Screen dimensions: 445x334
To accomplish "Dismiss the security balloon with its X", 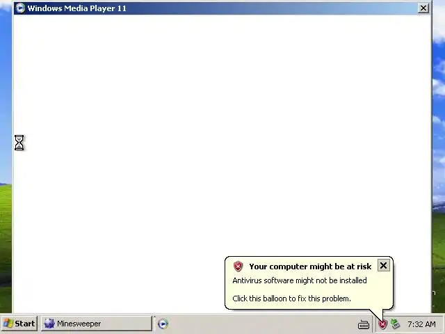I will 383,266.
